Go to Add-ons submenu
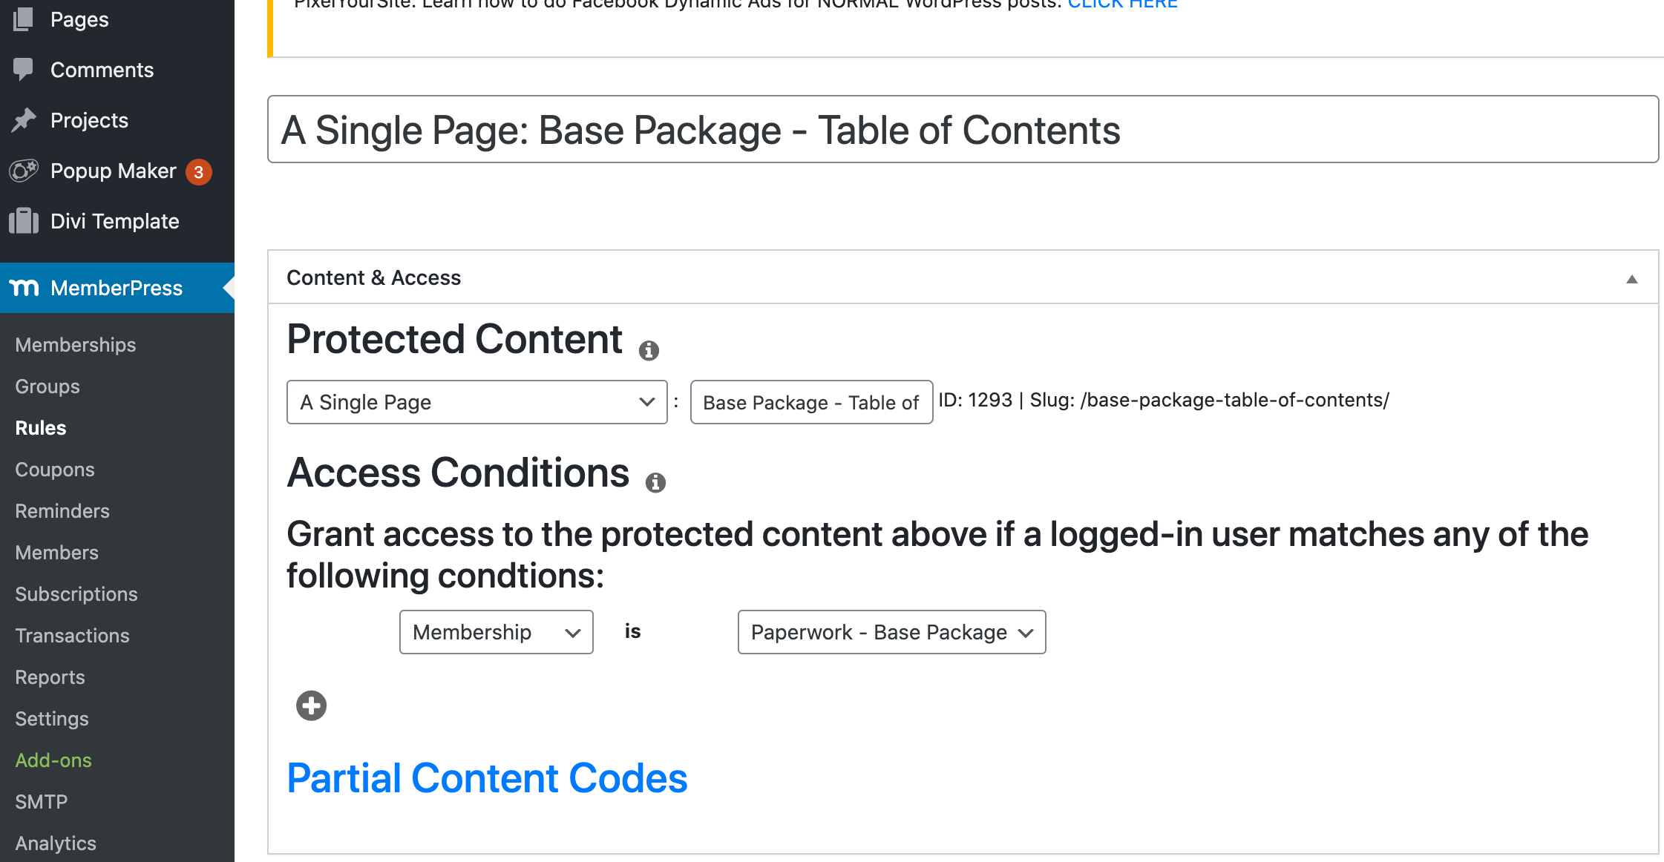1664x862 pixels. [53, 760]
